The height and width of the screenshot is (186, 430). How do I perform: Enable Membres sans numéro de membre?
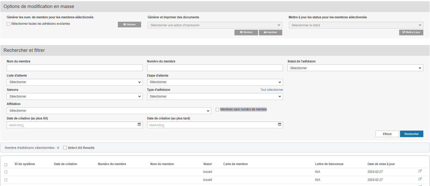pos(217,110)
